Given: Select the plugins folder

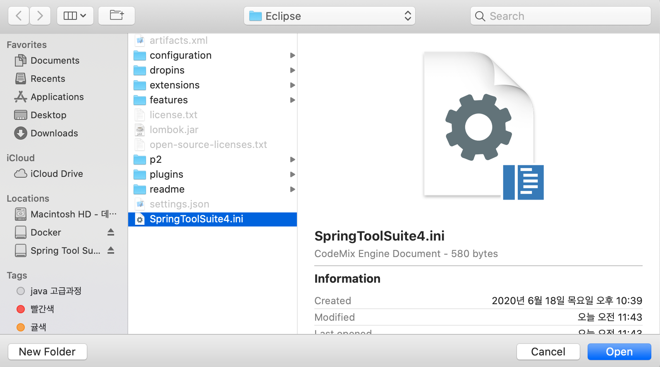Looking at the screenshot, I should tap(213, 174).
